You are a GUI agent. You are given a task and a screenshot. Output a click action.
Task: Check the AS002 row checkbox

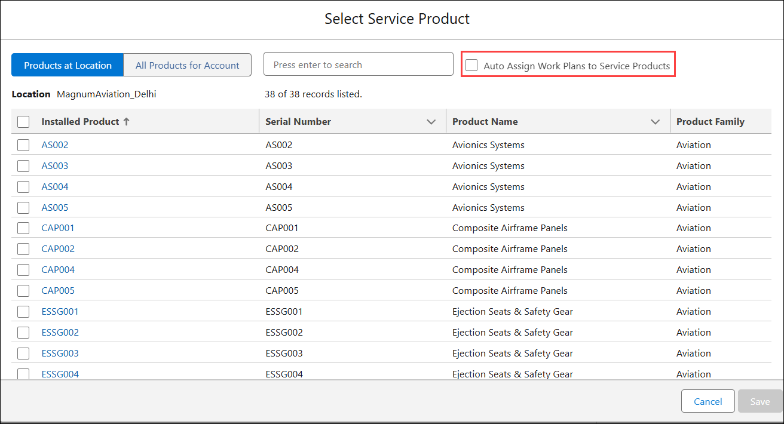(x=23, y=145)
